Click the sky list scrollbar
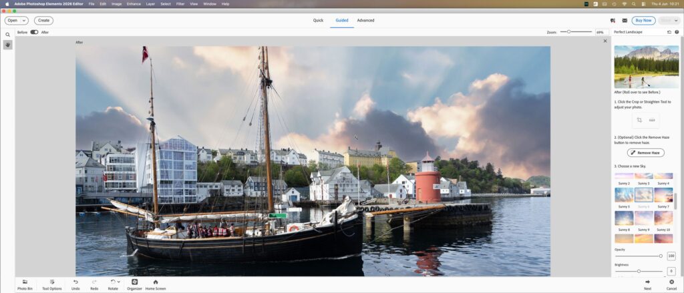The width and height of the screenshot is (684, 293). [x=677, y=202]
